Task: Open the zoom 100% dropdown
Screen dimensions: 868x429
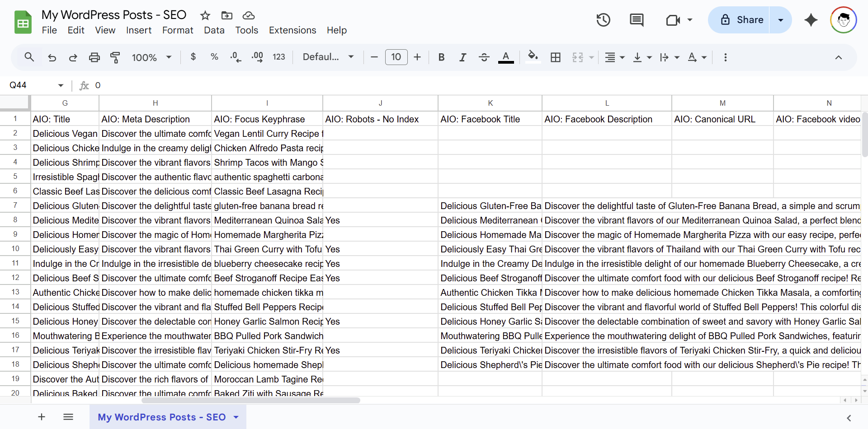Action: [151, 57]
